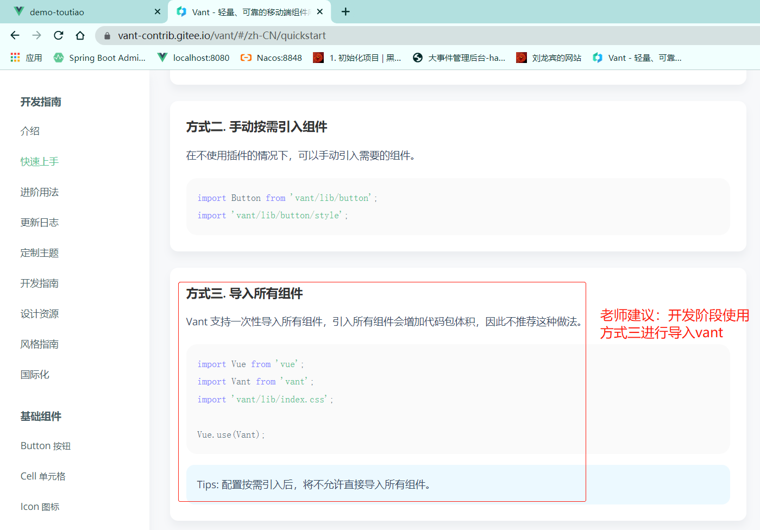The image size is (760, 530).
Task: Select the Vant 轻量、可靠的移动端组件 tab
Action: (x=250, y=12)
